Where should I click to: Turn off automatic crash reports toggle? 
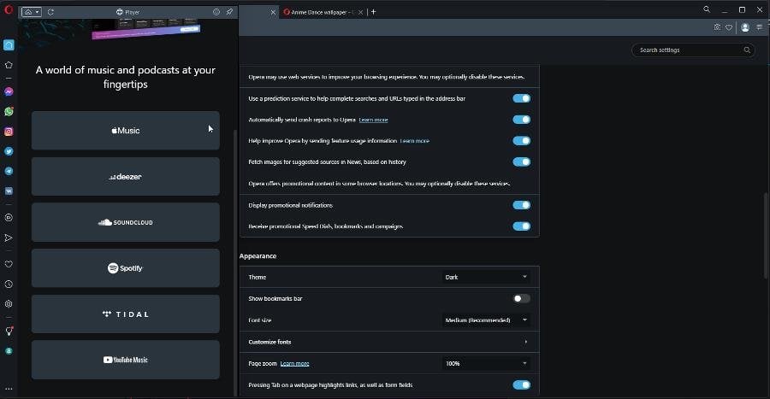click(521, 120)
